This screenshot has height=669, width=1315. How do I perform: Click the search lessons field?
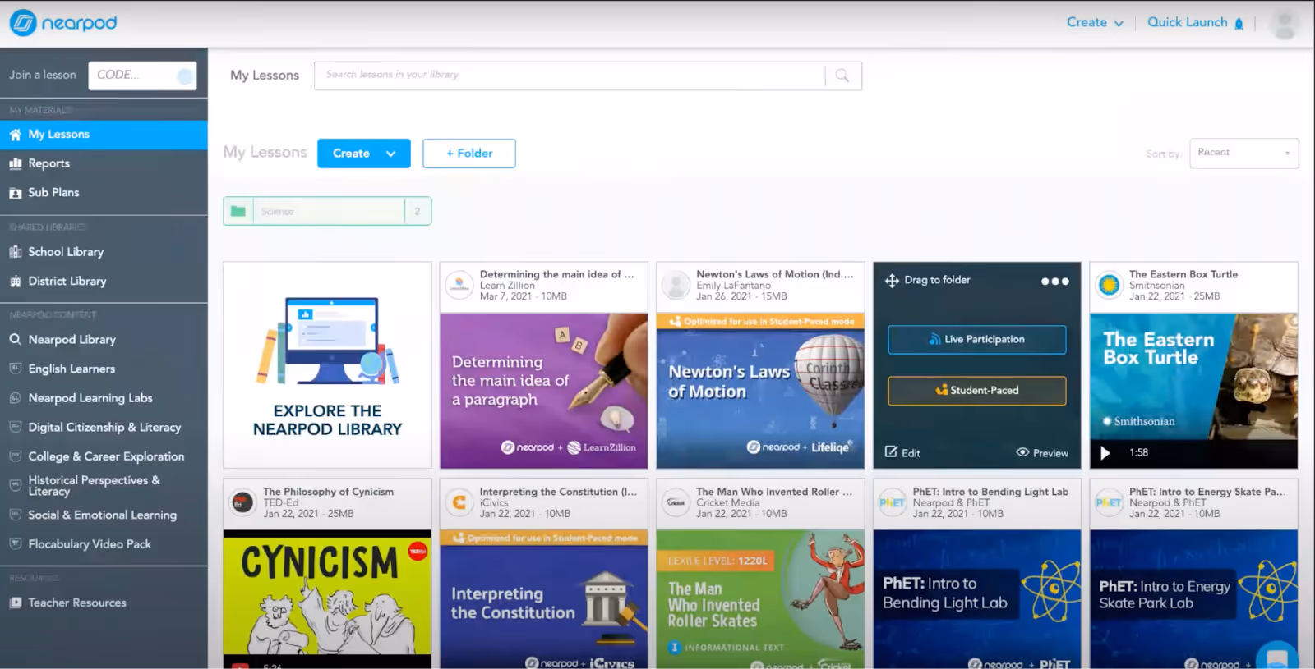point(570,76)
